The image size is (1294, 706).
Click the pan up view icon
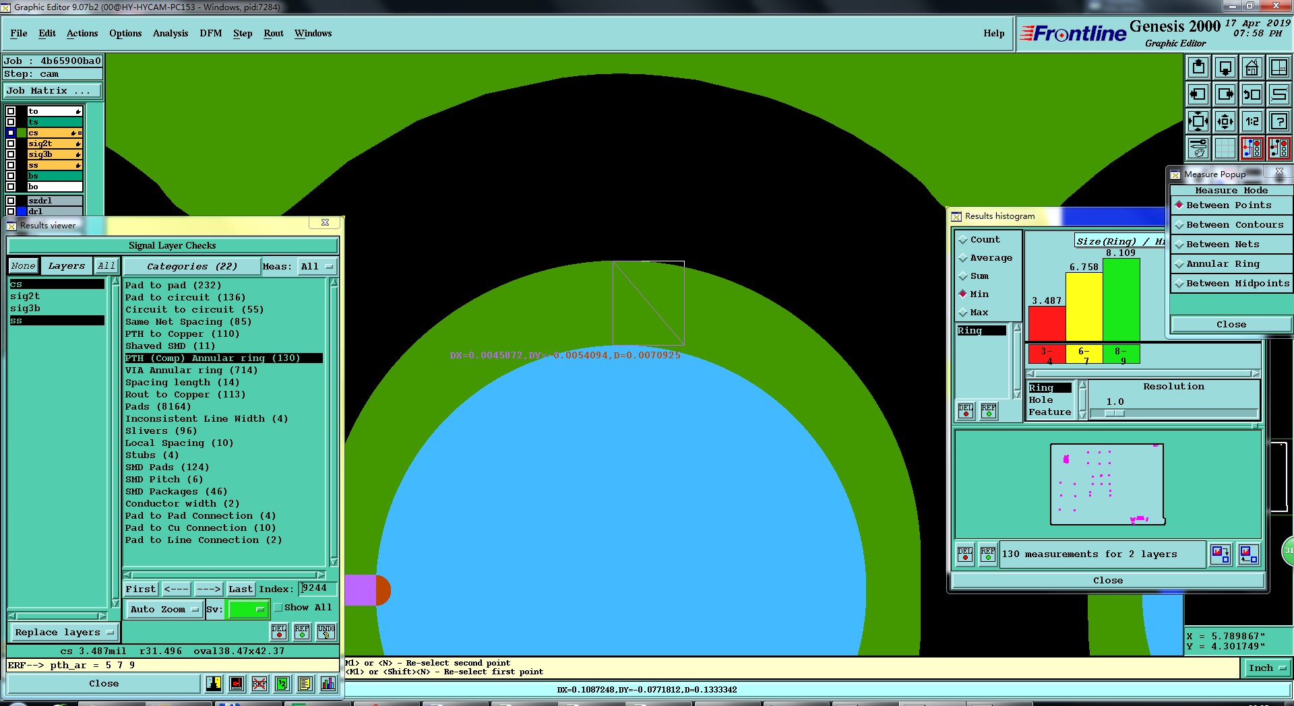click(1198, 67)
